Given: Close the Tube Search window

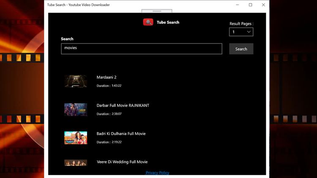Looking at the screenshot, I should coord(263,5).
